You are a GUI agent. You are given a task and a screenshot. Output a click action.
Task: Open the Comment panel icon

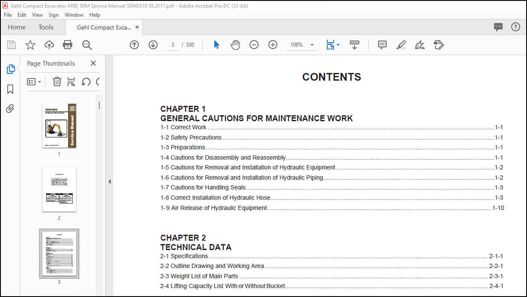click(x=382, y=44)
